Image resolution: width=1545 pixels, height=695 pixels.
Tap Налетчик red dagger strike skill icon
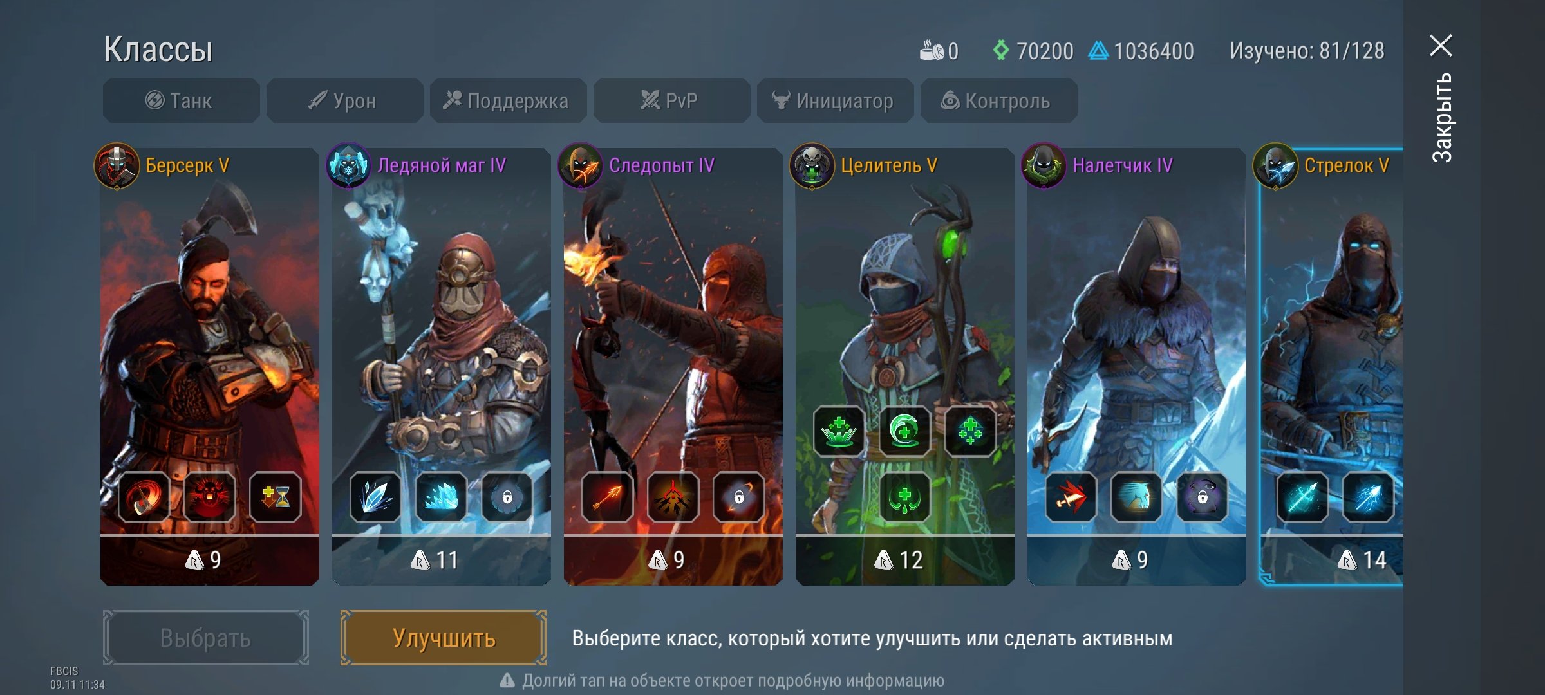click(1071, 497)
